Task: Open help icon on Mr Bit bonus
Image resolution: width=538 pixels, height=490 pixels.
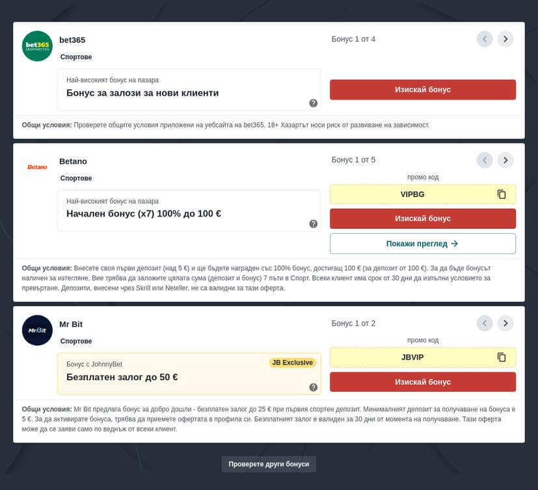Action: (x=314, y=387)
